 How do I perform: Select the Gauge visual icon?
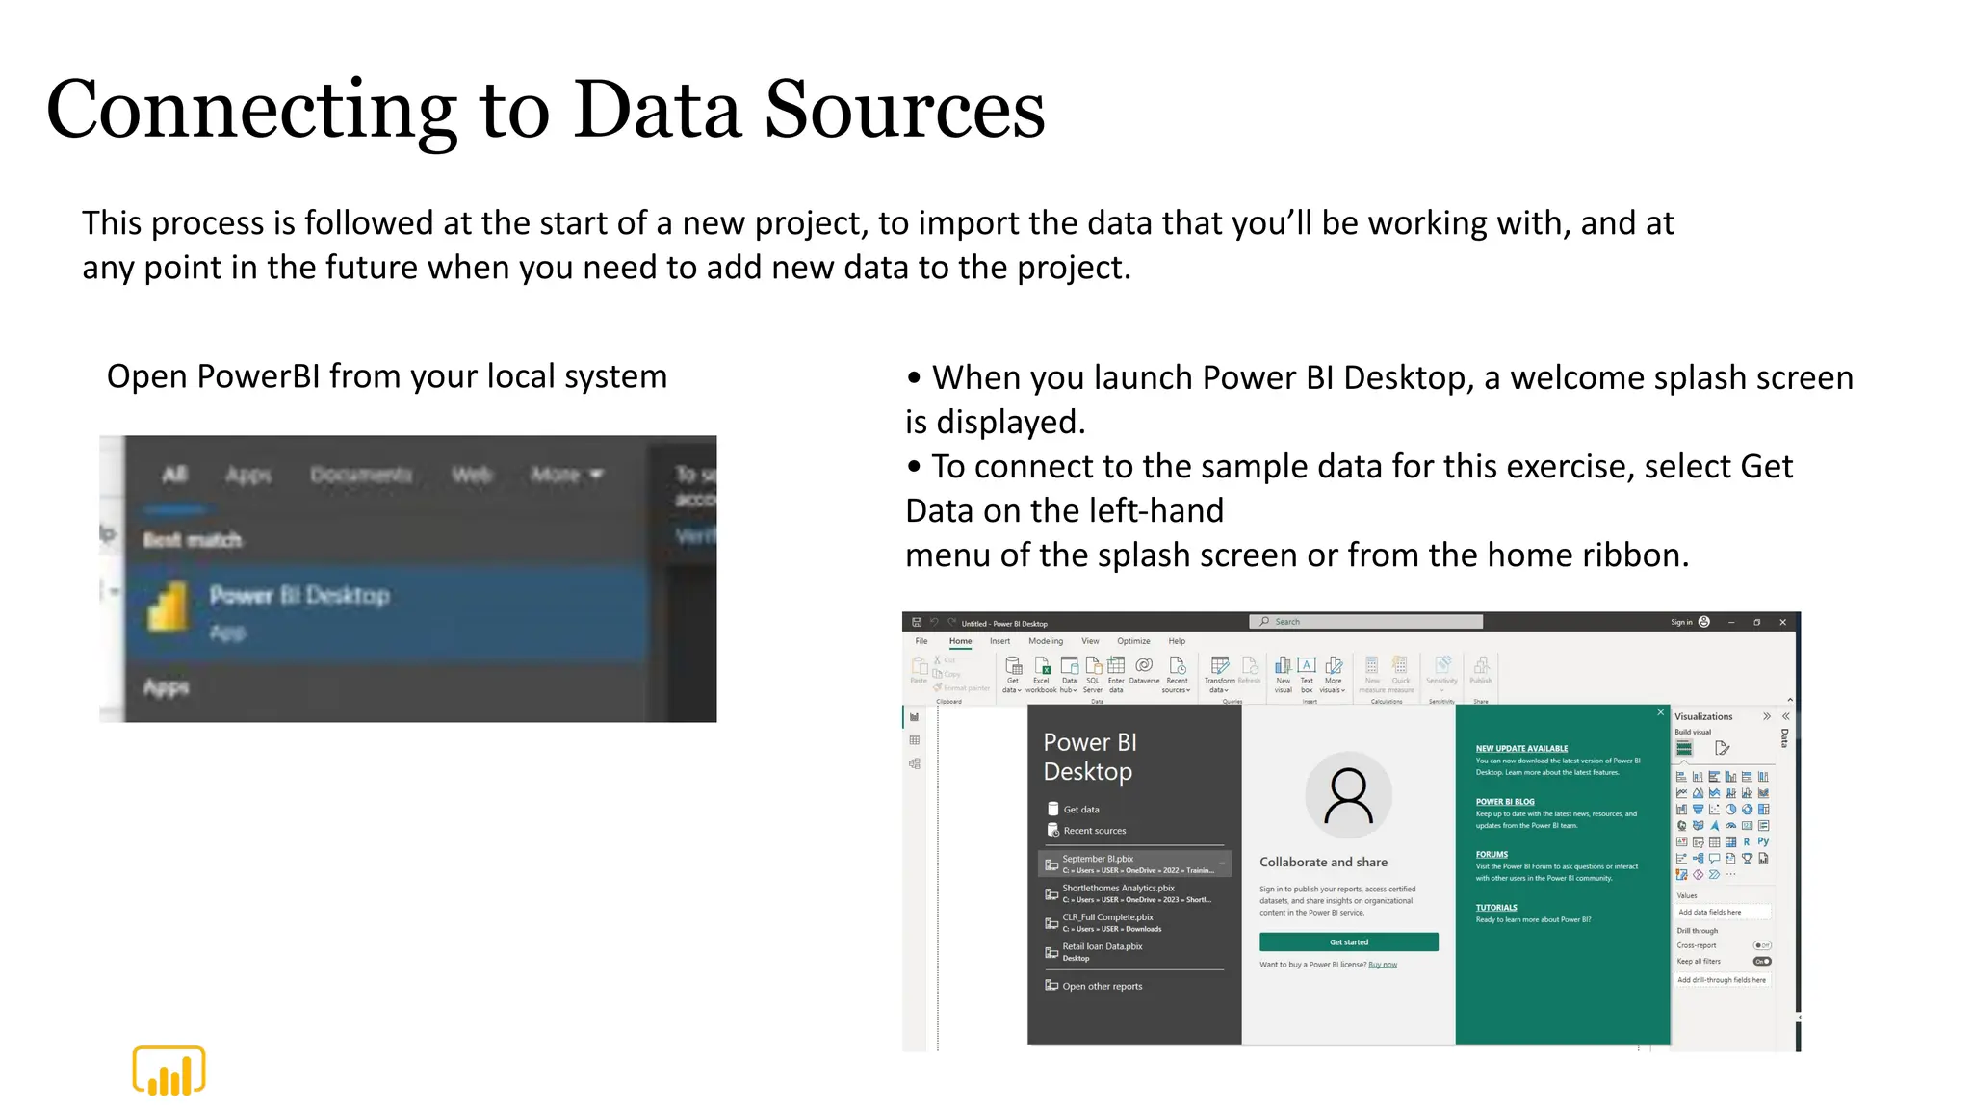(1730, 825)
